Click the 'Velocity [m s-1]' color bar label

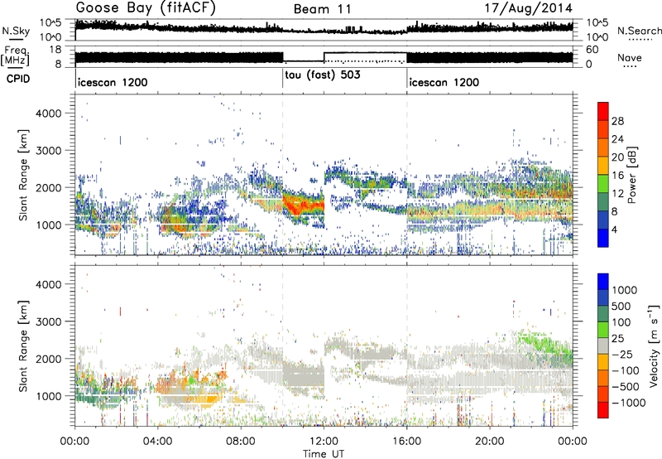tap(654, 345)
